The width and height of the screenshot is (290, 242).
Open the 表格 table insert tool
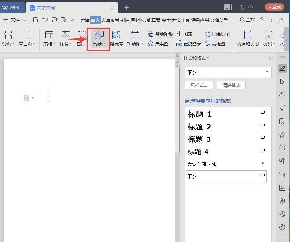[49, 39]
